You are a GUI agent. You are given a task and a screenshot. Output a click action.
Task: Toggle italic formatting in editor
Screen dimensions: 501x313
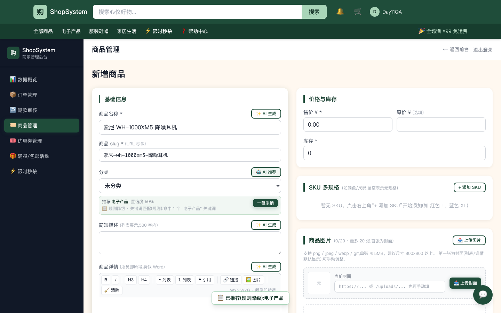point(116,280)
